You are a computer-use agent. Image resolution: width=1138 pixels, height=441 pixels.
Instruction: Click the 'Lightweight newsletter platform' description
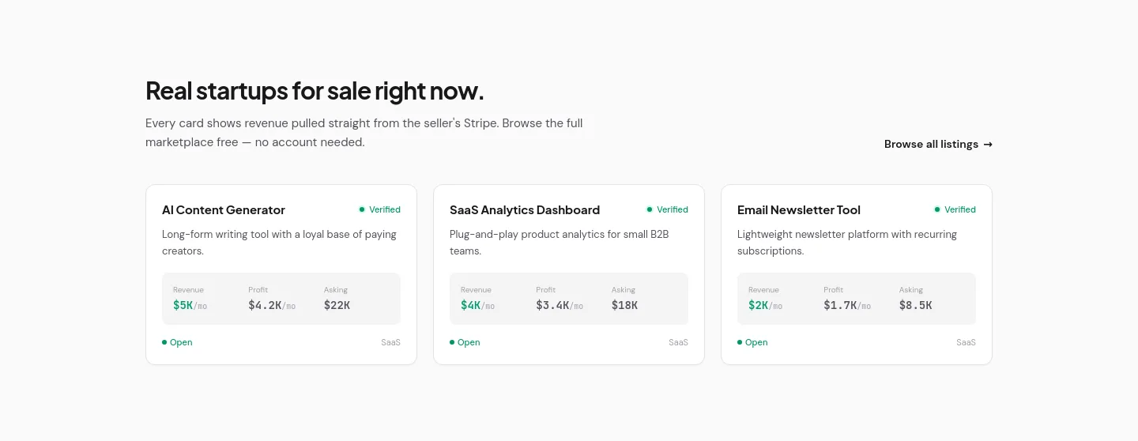click(x=847, y=243)
